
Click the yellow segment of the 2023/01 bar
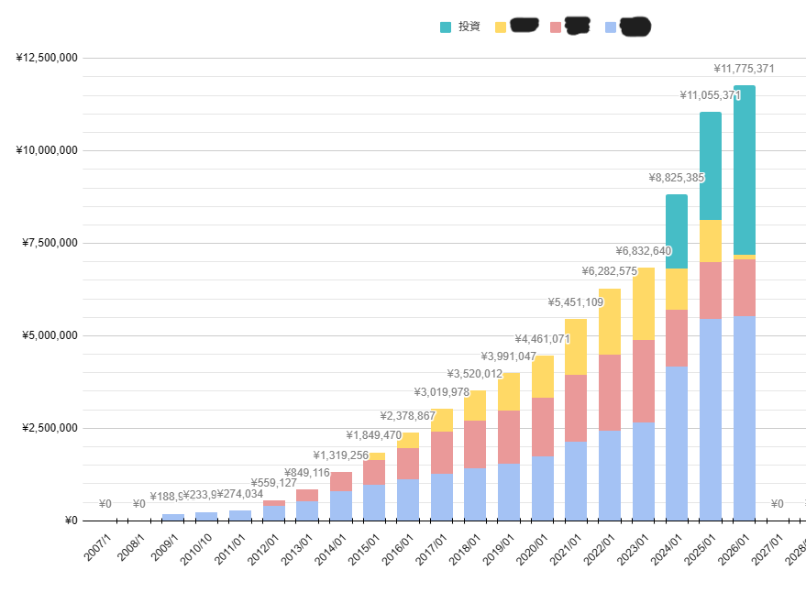tap(643, 303)
